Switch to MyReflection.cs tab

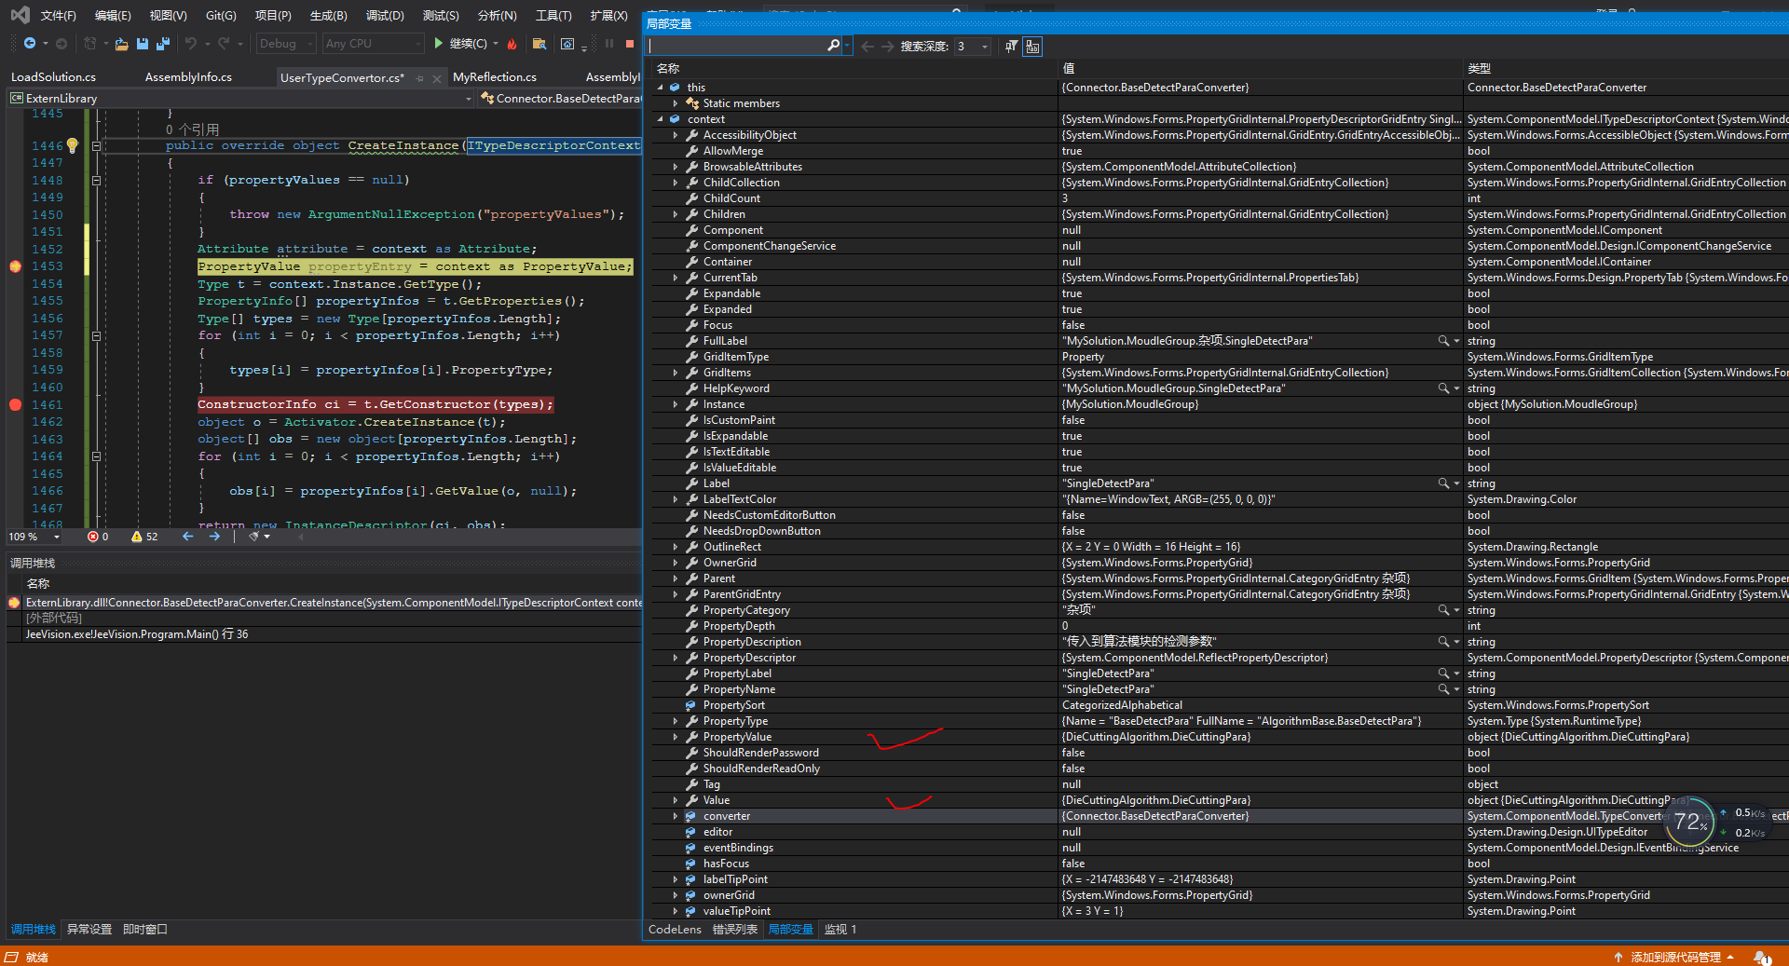click(495, 77)
